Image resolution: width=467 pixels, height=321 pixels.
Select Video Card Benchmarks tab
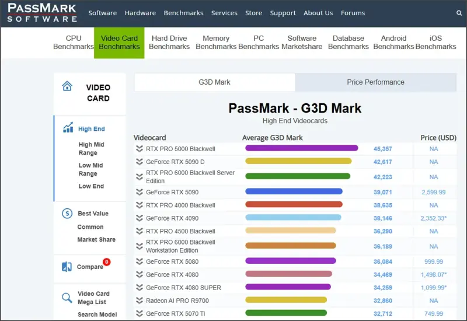pos(119,43)
